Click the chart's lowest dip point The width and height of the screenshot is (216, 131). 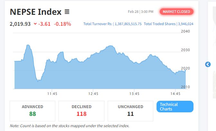pyautogui.click(x=38, y=81)
